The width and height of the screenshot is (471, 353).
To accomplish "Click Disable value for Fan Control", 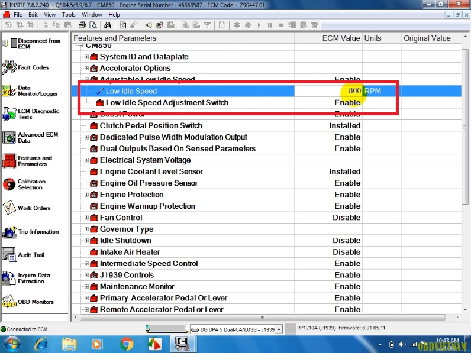I will [346, 218].
